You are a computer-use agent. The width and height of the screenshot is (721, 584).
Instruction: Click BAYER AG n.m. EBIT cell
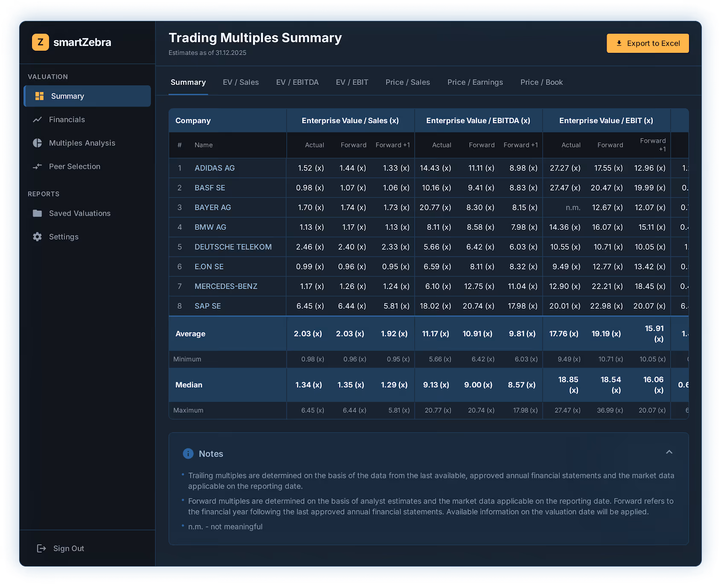tap(573, 208)
